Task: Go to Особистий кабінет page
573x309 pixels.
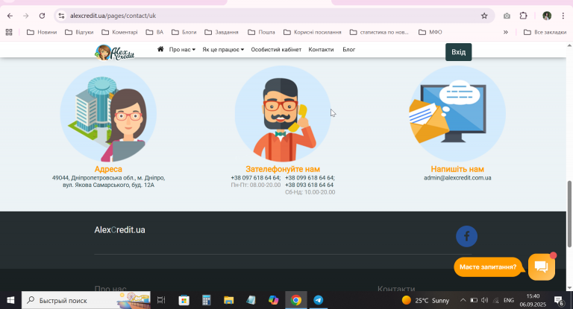Action: tap(276, 49)
